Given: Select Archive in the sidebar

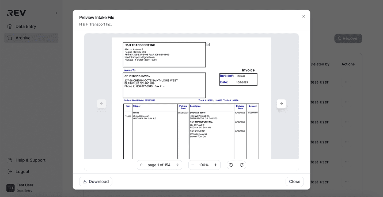Looking at the screenshot, I should 23,38.
